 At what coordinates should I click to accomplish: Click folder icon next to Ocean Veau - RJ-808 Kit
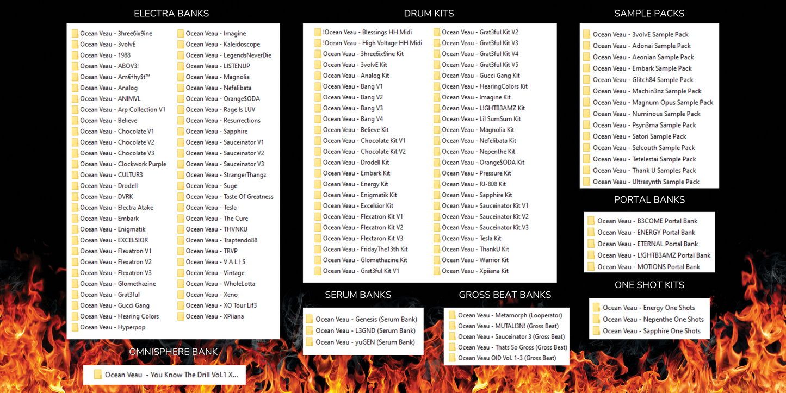pos(437,184)
